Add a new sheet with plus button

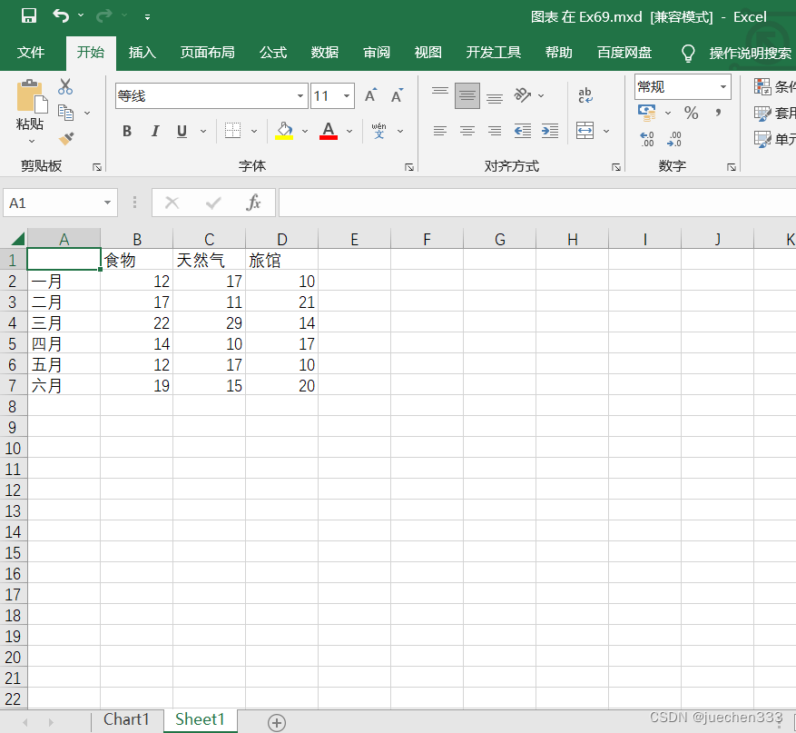[x=277, y=722]
